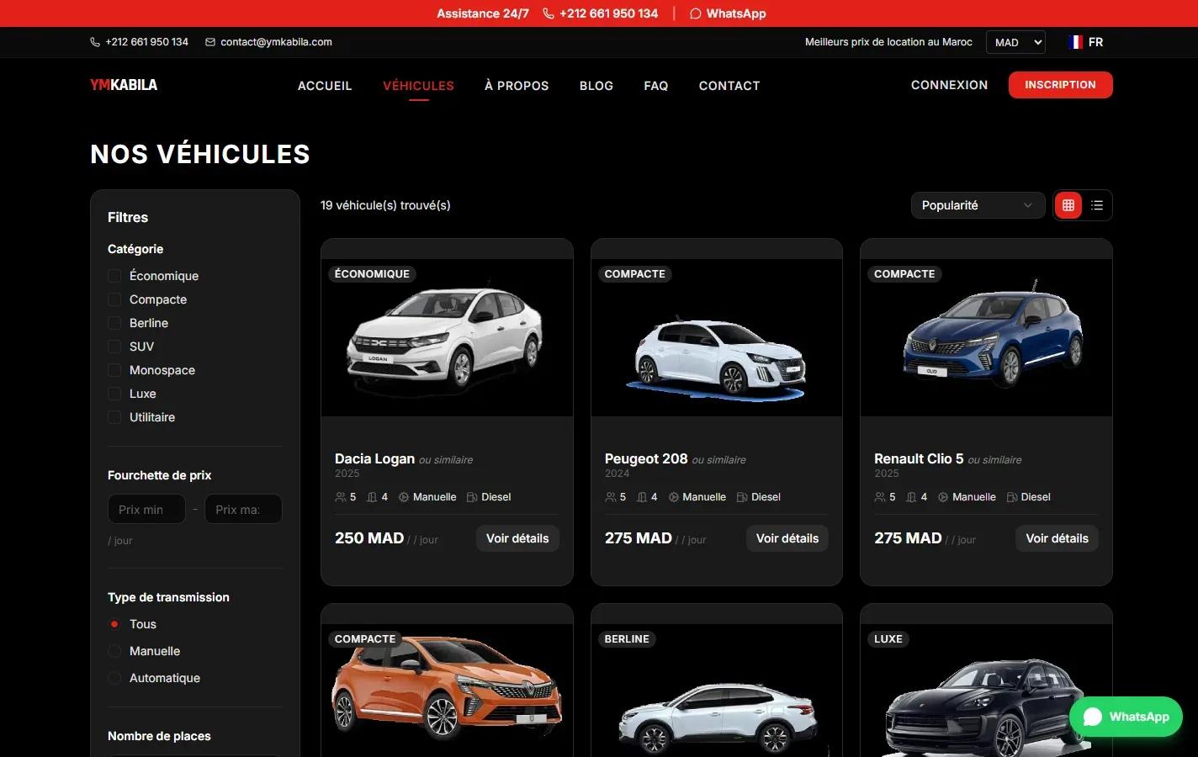This screenshot has height=757, width=1198.
Task: Switch to grid view layout
Action: [1068, 205]
